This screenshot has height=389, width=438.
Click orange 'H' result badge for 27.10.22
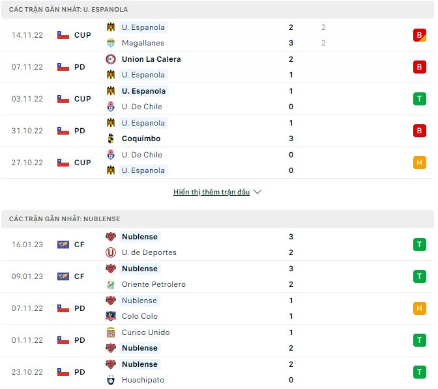pyautogui.click(x=419, y=163)
